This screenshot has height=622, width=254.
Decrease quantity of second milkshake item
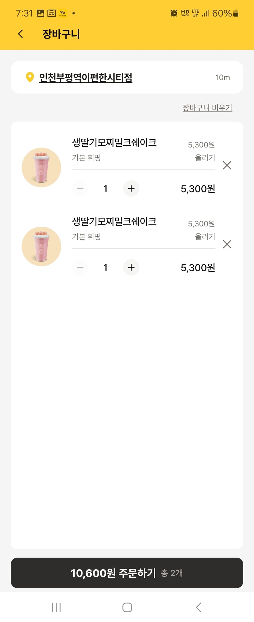click(80, 267)
